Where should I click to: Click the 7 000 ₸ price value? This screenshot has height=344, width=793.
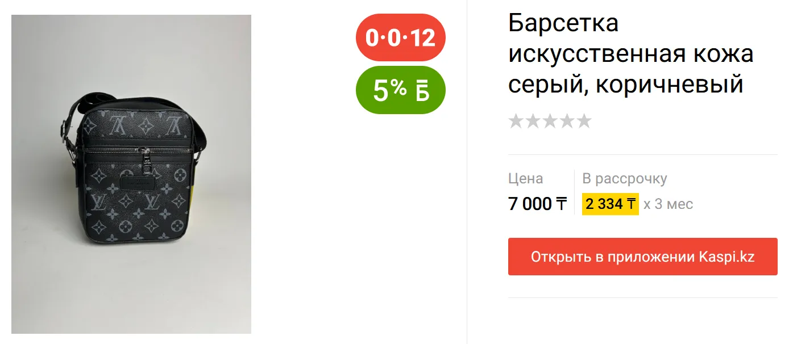[537, 204]
